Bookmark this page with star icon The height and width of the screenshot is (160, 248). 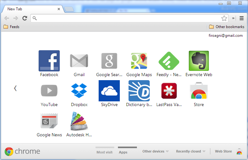pyautogui.click(x=224, y=18)
